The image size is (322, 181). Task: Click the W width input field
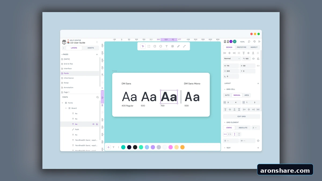(x=231, y=66)
